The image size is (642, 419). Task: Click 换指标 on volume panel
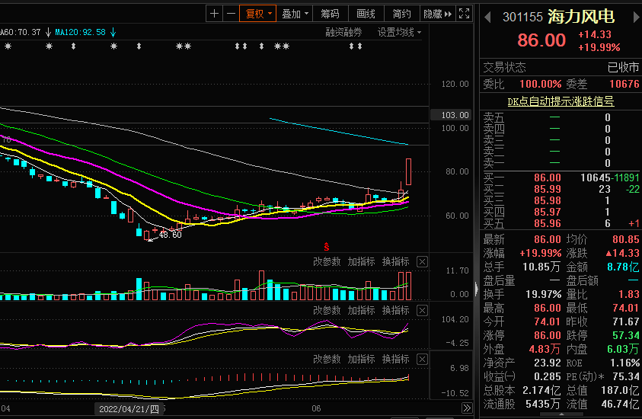395,262
